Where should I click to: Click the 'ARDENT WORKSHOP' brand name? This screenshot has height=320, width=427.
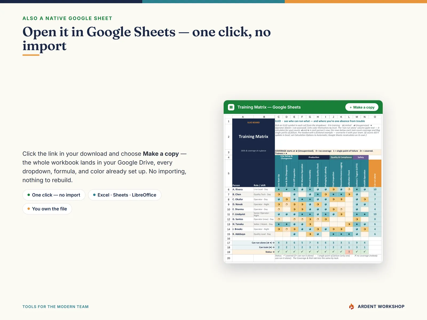[x=381, y=306]
